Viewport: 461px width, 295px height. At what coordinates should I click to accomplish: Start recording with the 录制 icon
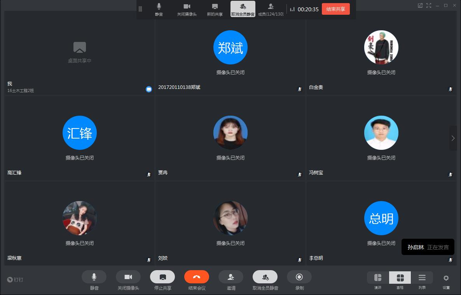(299, 277)
